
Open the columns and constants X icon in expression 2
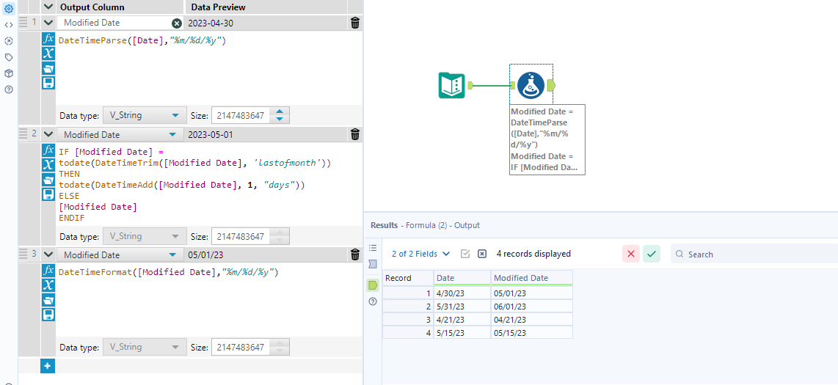pyautogui.click(x=48, y=164)
